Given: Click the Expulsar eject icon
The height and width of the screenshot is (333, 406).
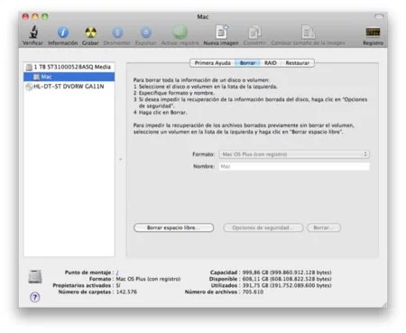Looking at the screenshot, I should 146,32.
